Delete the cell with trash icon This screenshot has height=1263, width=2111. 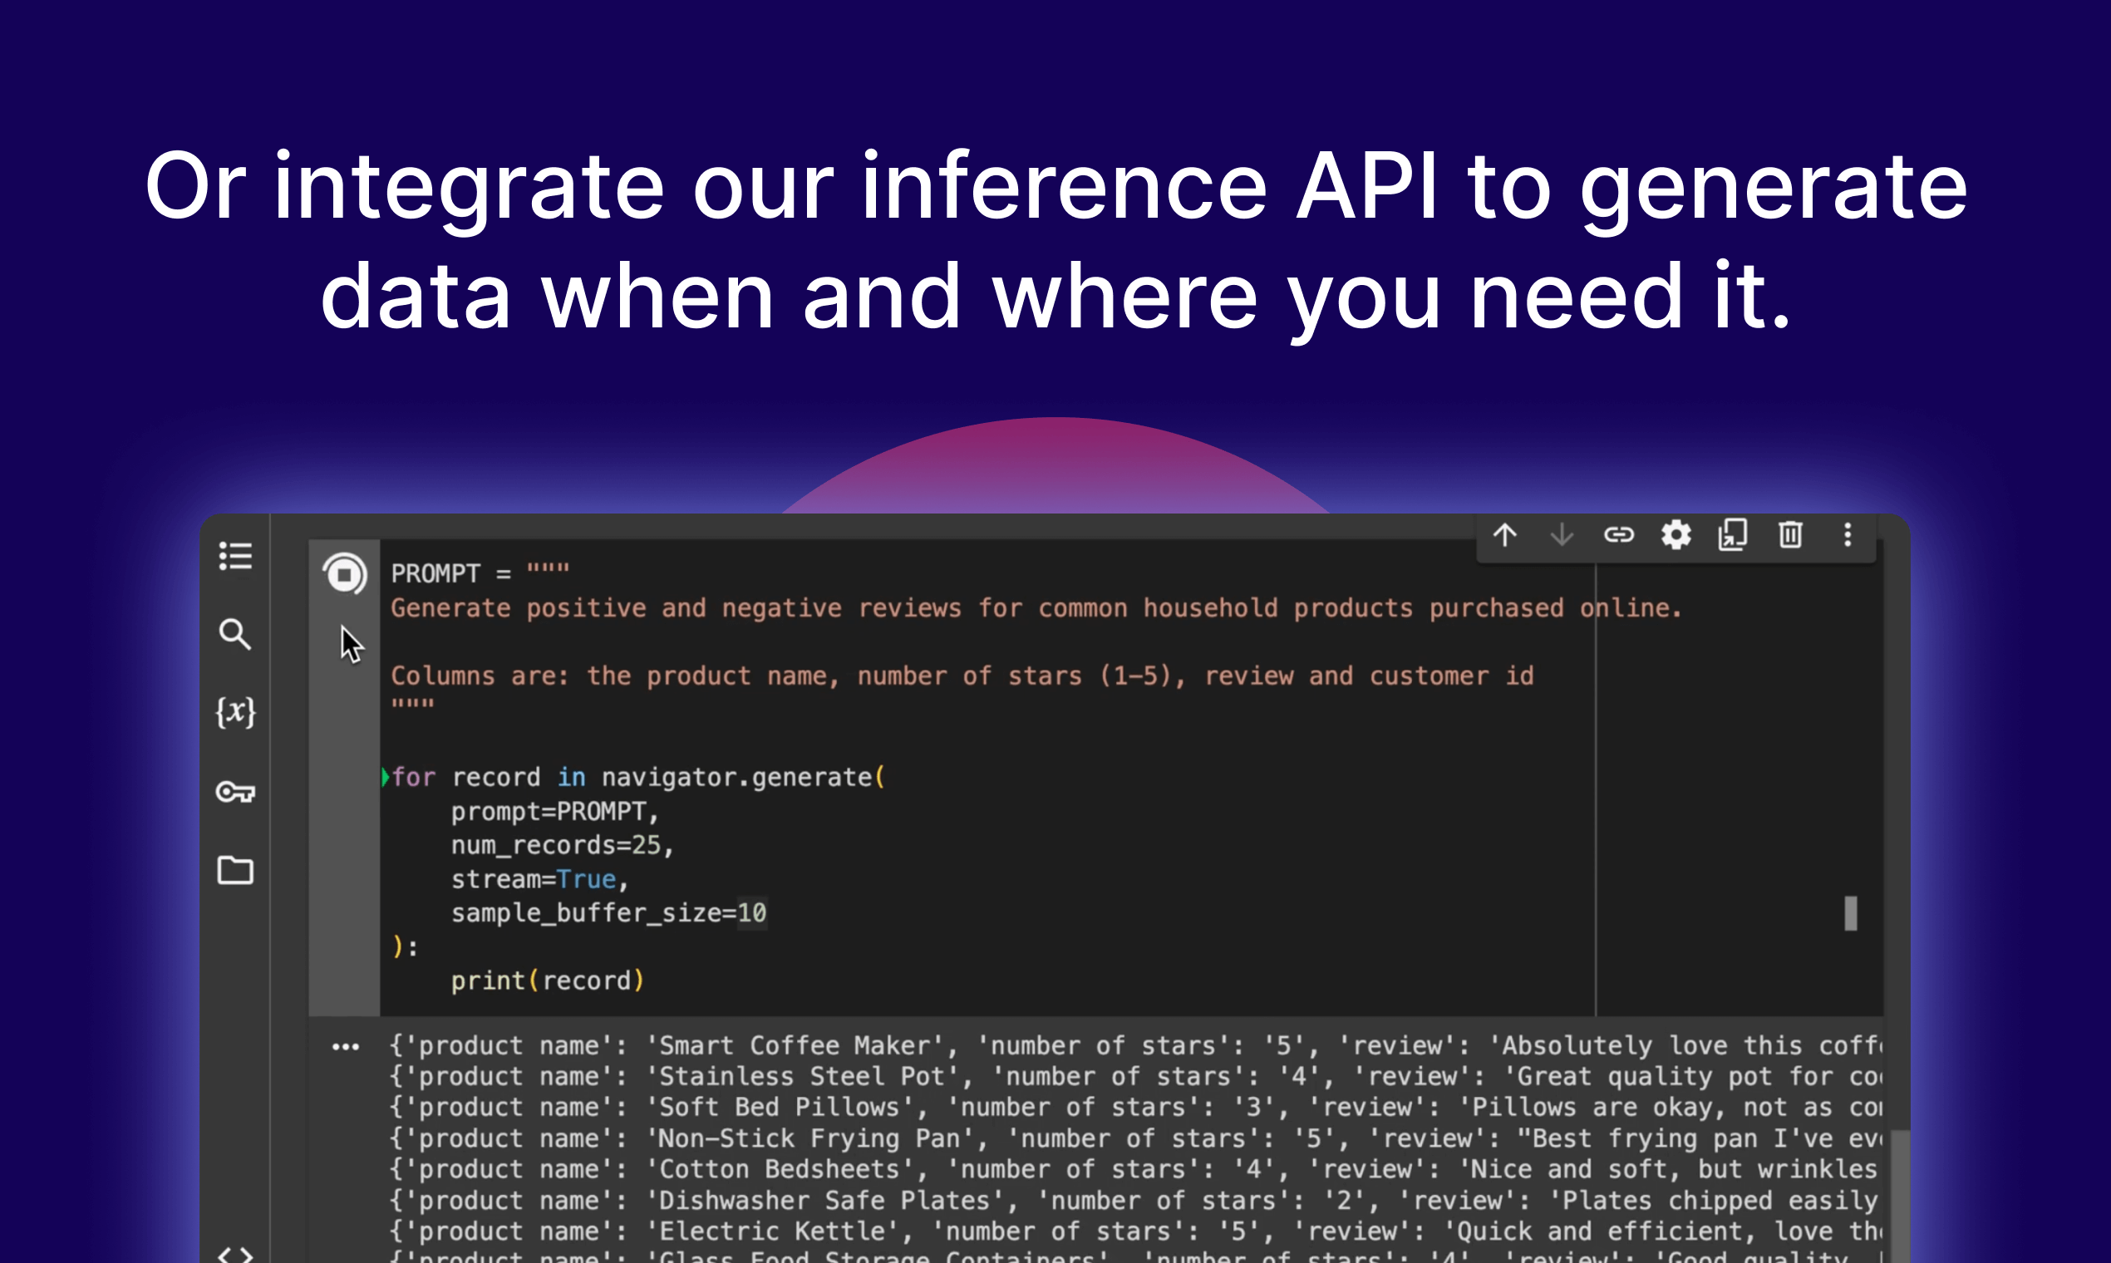(1790, 535)
